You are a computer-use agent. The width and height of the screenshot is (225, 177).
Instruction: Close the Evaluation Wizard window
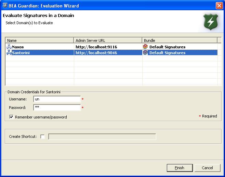click(x=219, y=6)
